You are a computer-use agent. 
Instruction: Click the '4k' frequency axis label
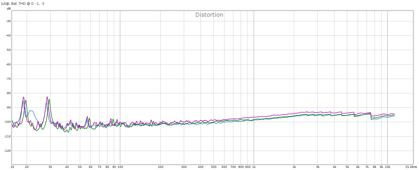(x=335, y=167)
